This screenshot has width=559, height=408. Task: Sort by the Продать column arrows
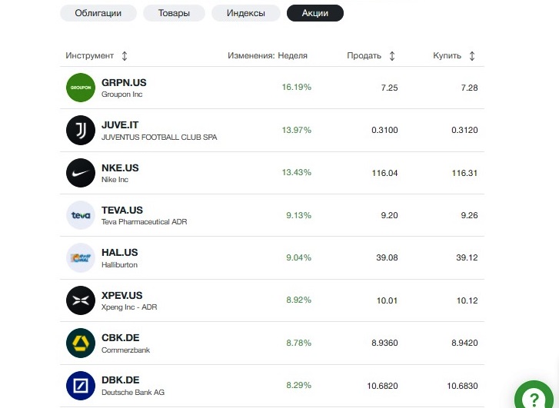tap(392, 56)
